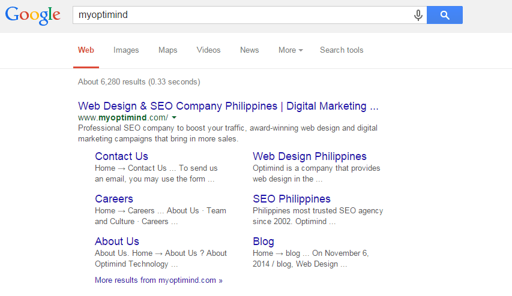Click the blue magnifier search button
Screen dimensions: 512x296
pos(444,15)
